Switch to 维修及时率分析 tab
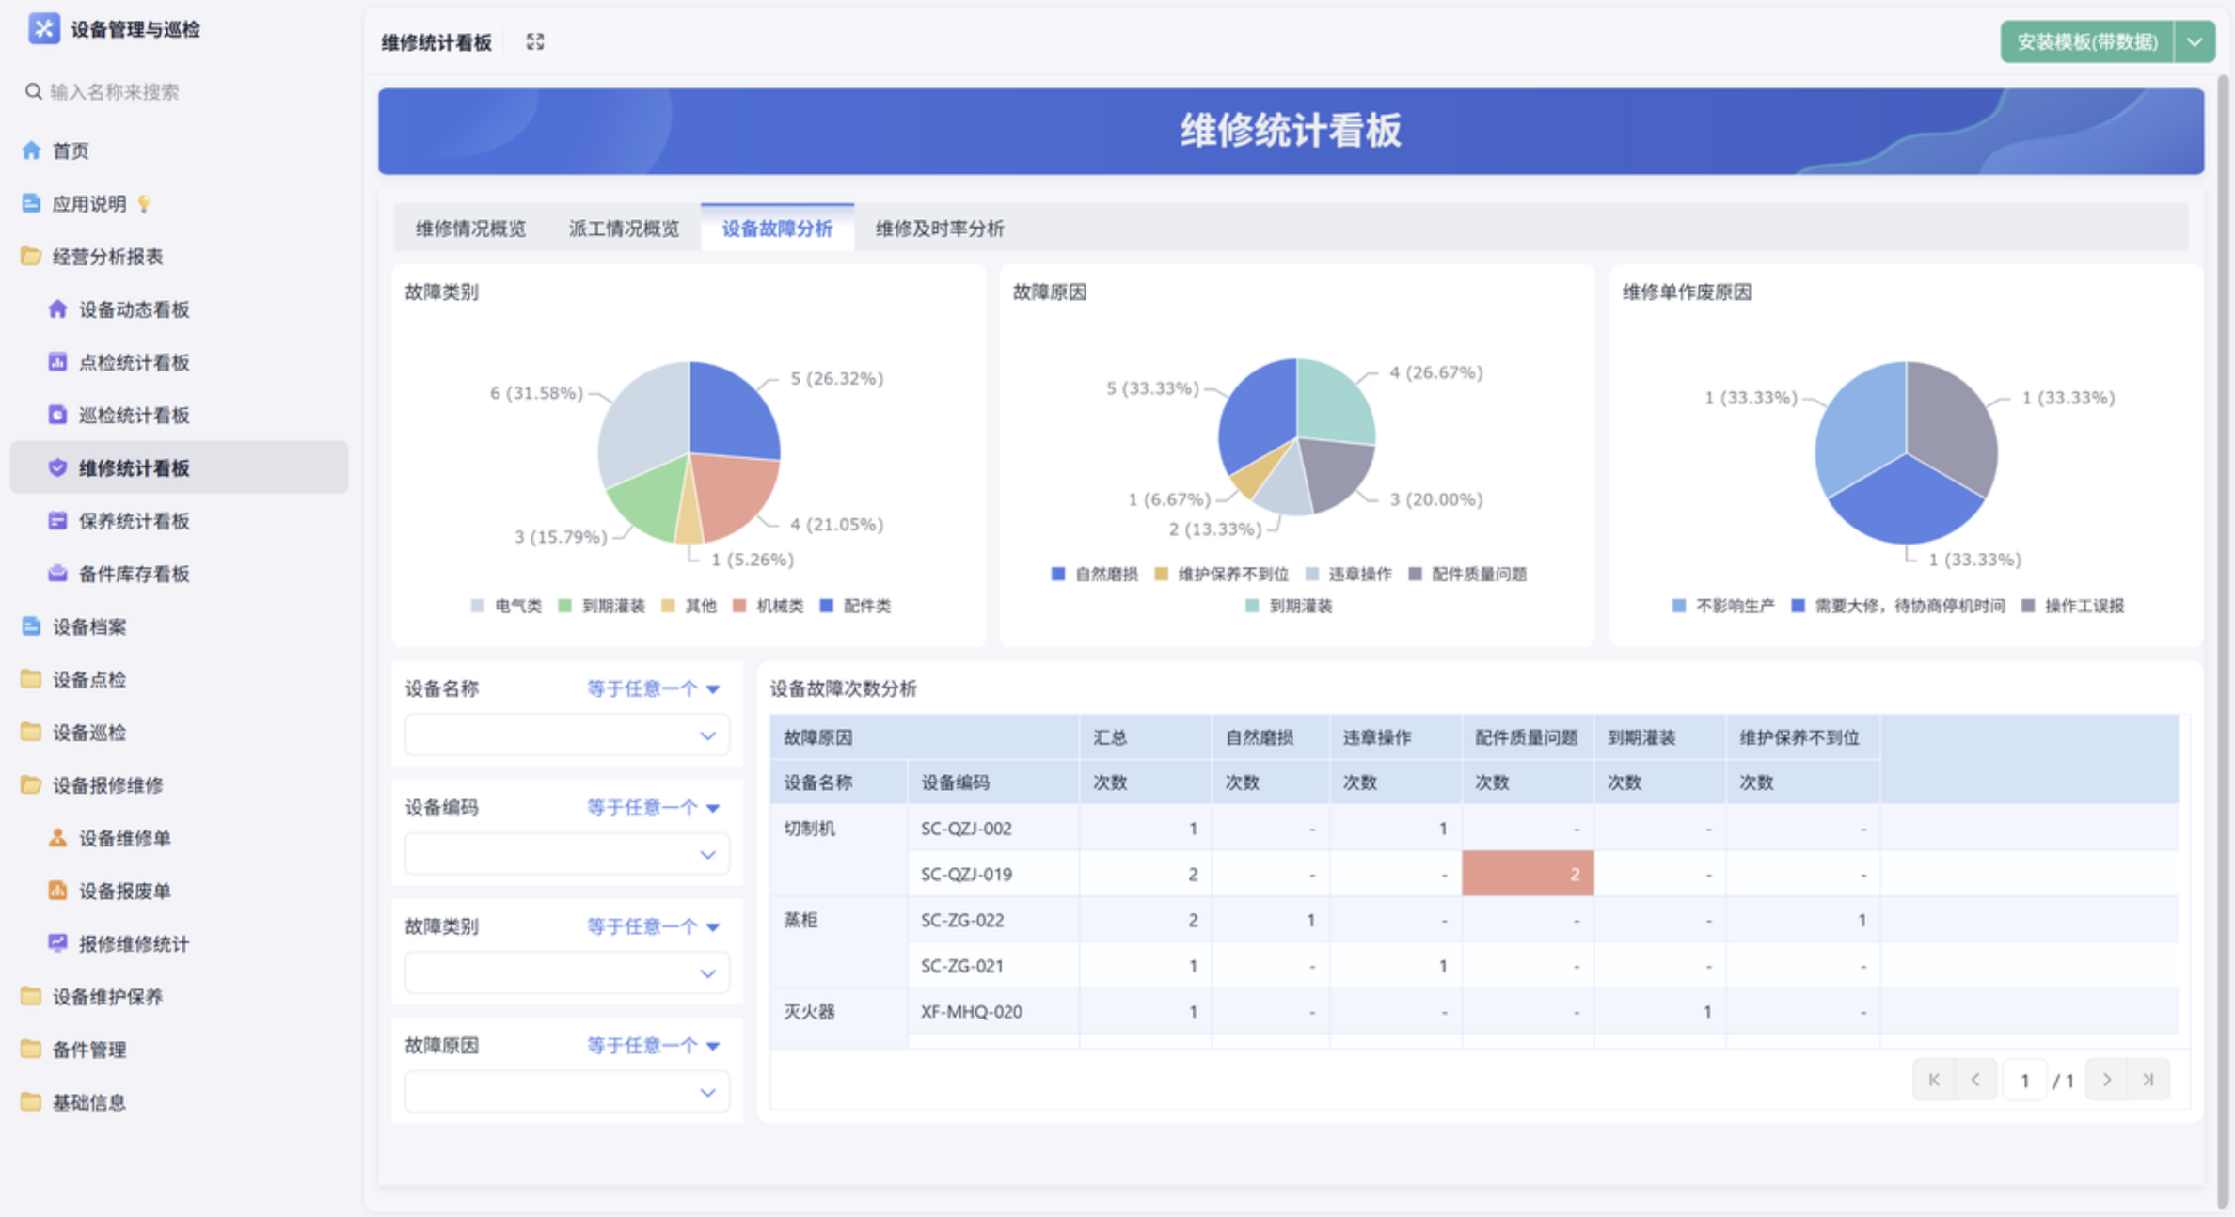2235x1217 pixels. [x=940, y=229]
